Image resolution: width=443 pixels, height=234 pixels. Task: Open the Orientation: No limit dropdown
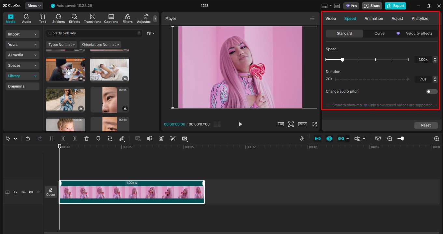click(x=101, y=45)
